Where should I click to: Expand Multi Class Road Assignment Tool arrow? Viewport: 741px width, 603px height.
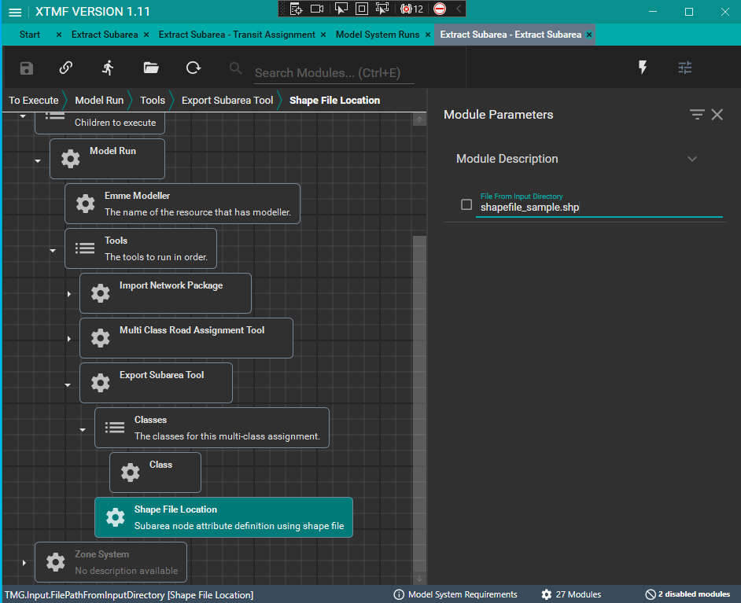pyautogui.click(x=69, y=339)
